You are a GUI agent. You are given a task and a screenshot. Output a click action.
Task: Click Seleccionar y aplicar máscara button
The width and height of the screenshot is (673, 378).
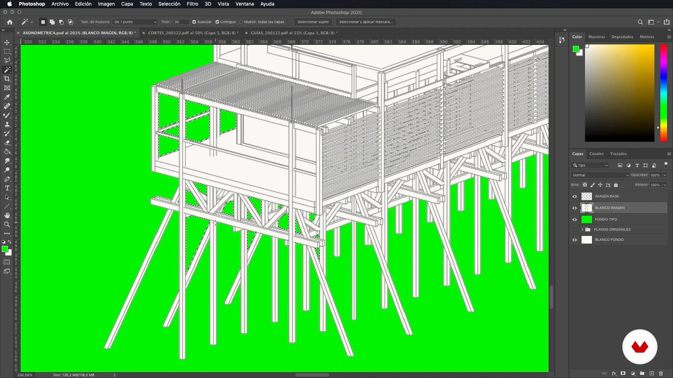click(366, 22)
